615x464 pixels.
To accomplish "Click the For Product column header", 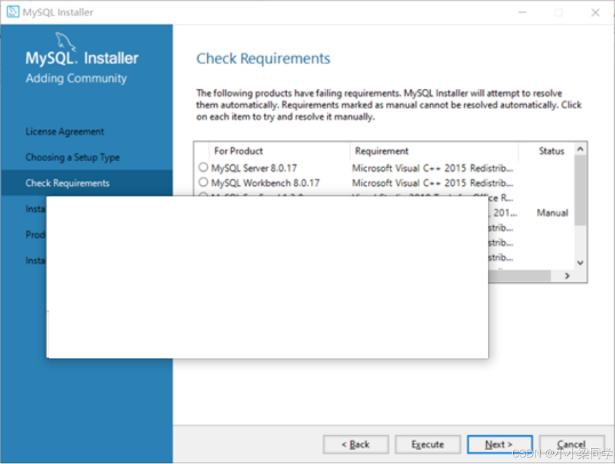I will [238, 151].
